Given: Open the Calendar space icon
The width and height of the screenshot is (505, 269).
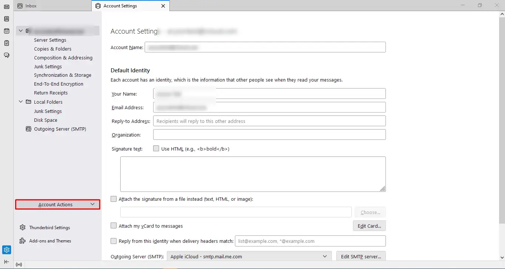Looking at the screenshot, I should pyautogui.click(x=6, y=31).
